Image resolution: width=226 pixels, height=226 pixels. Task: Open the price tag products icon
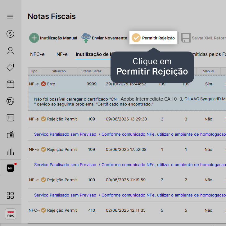click(x=10, y=67)
